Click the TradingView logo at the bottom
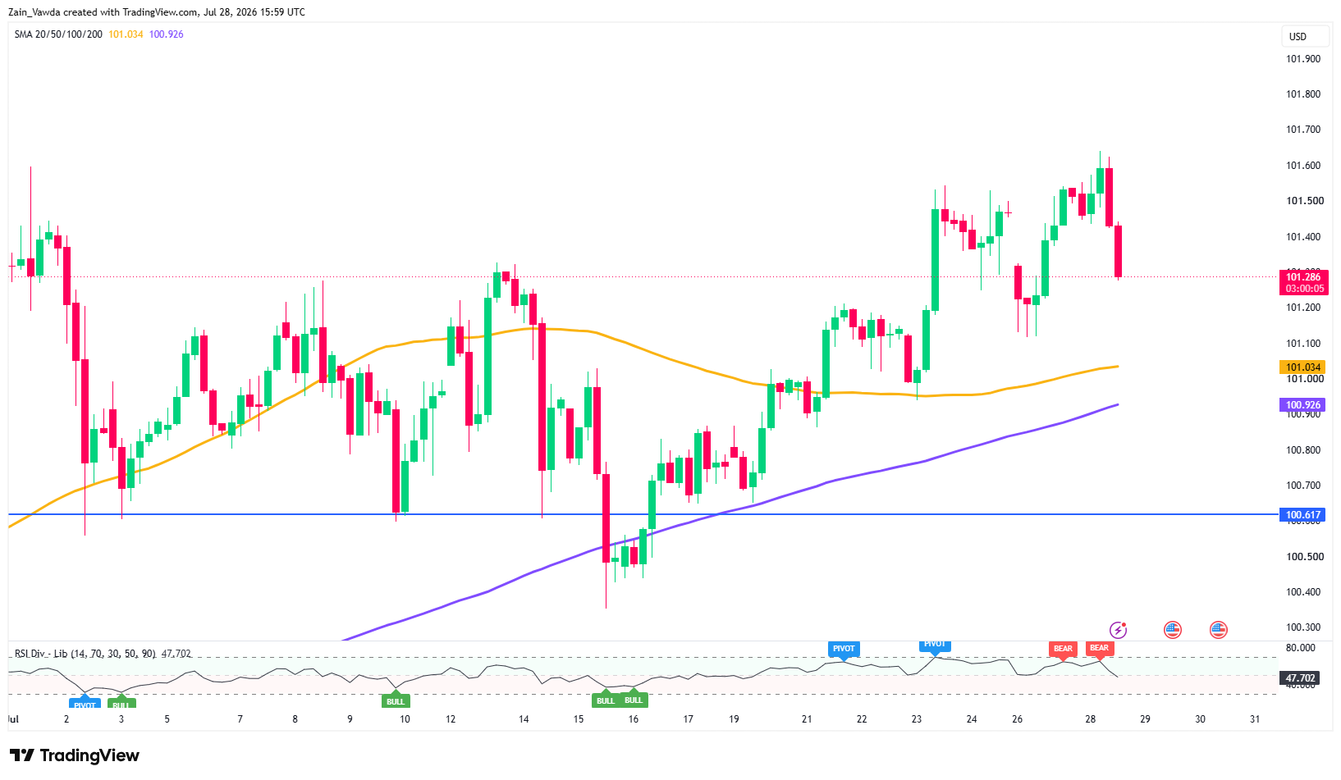The image size is (1341, 780). 75,755
